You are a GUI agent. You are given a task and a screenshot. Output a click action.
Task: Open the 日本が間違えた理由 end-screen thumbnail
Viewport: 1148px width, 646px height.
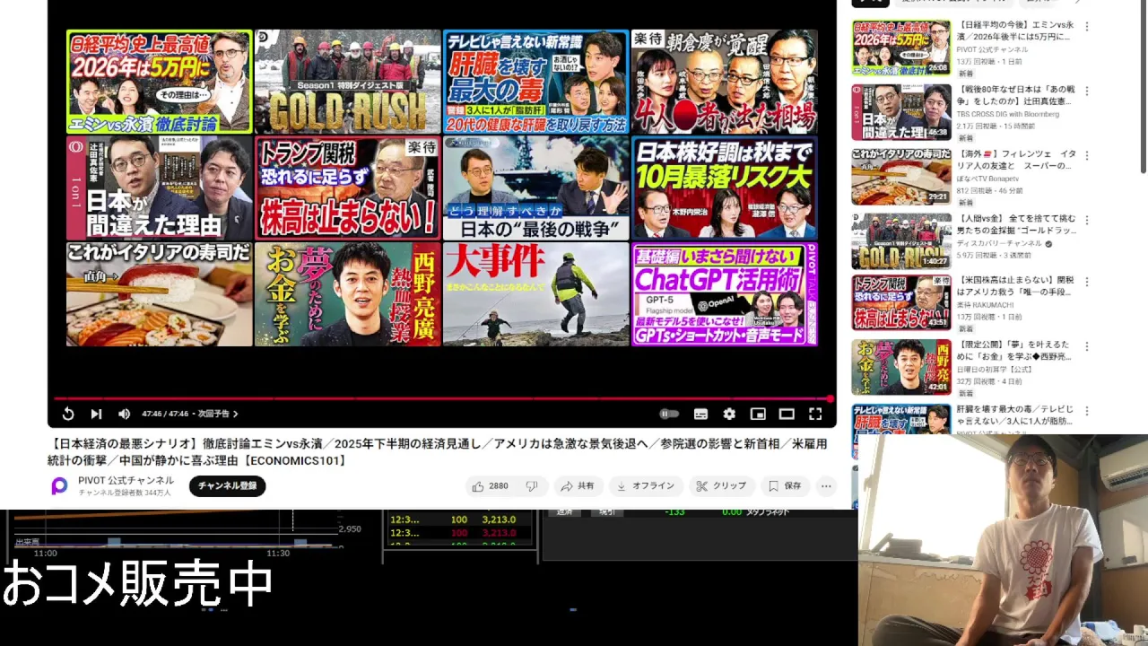[160, 188]
